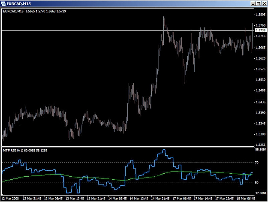Click the price scale value 1.5530

pyautogui.click(x=260, y=80)
